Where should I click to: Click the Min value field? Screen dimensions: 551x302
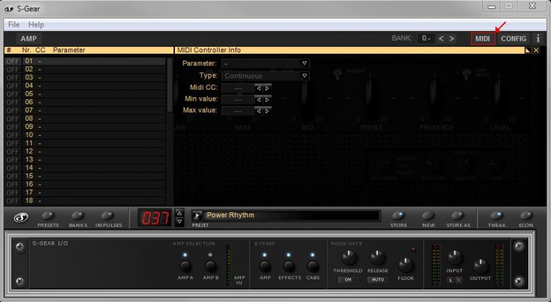(x=238, y=99)
